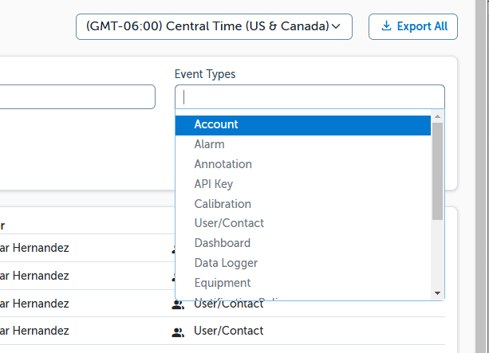Select the Data Logger option
Viewport: 489px width, 353px height.
226,263
